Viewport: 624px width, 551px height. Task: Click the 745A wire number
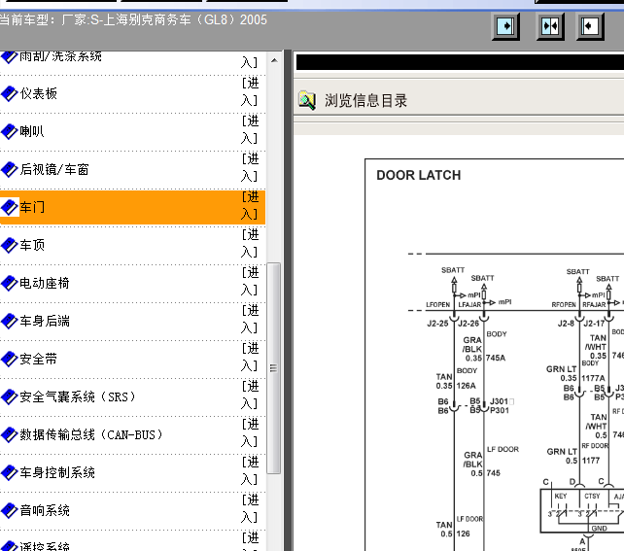coord(496,358)
